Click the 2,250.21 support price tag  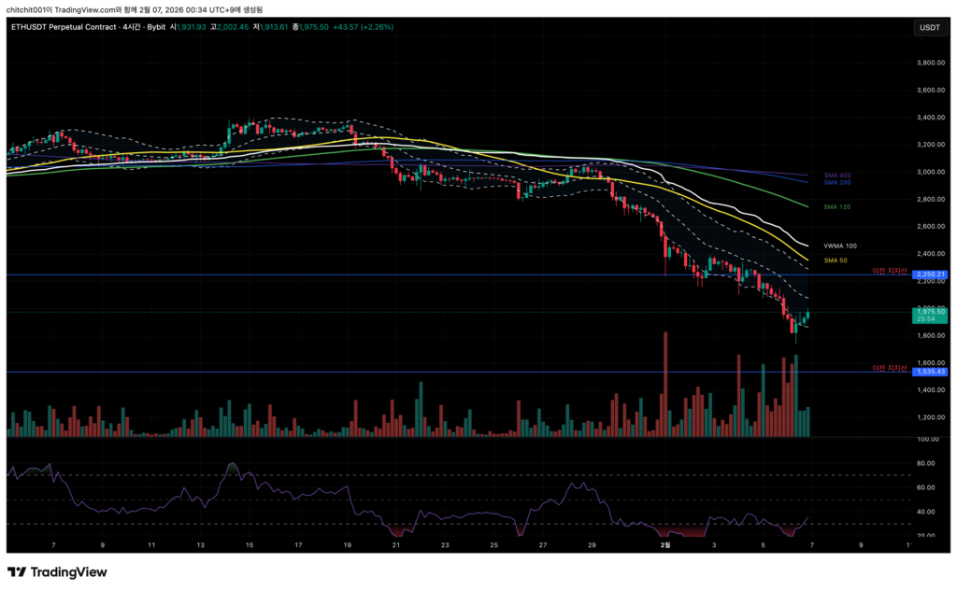point(929,274)
